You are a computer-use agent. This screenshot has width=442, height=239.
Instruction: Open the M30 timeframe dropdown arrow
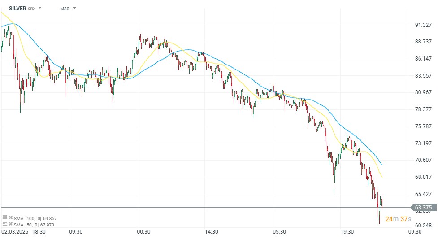pos(74,8)
